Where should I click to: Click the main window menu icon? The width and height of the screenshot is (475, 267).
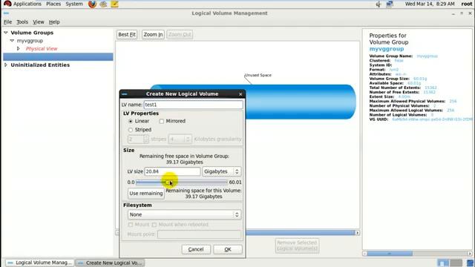[x=7, y=13]
